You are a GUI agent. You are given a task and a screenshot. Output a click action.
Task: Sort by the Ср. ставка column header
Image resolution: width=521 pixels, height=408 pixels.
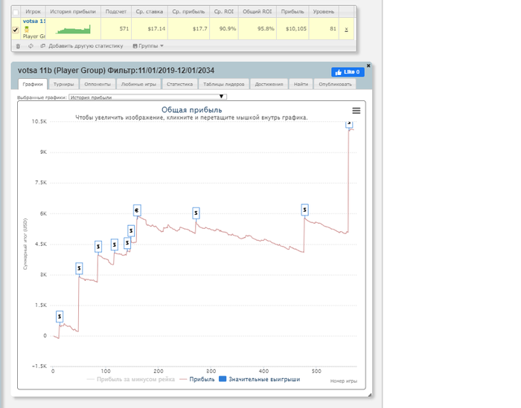[150, 12]
